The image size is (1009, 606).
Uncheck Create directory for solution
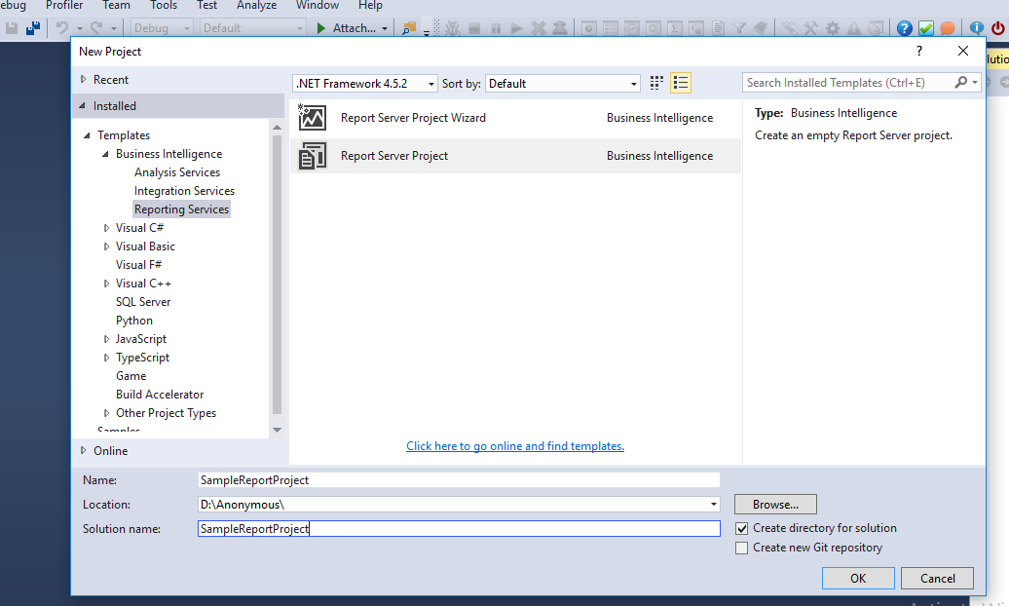741,528
